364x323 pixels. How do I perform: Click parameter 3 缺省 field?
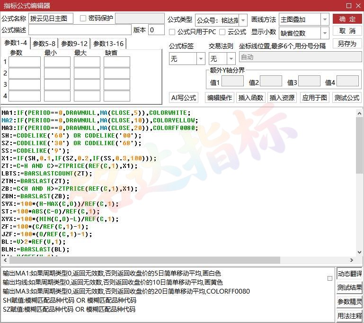pyautogui.click(x=117, y=84)
